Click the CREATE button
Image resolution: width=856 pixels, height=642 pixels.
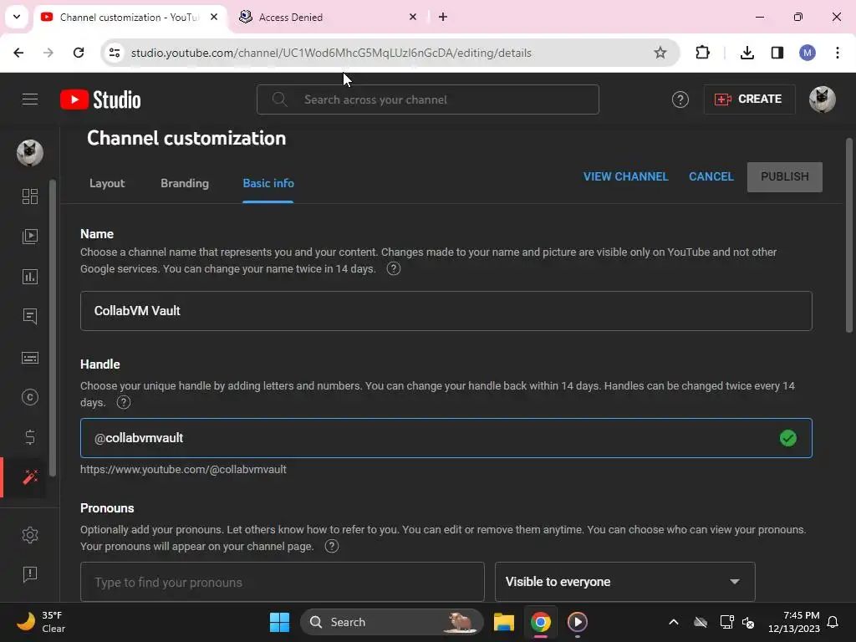point(749,99)
